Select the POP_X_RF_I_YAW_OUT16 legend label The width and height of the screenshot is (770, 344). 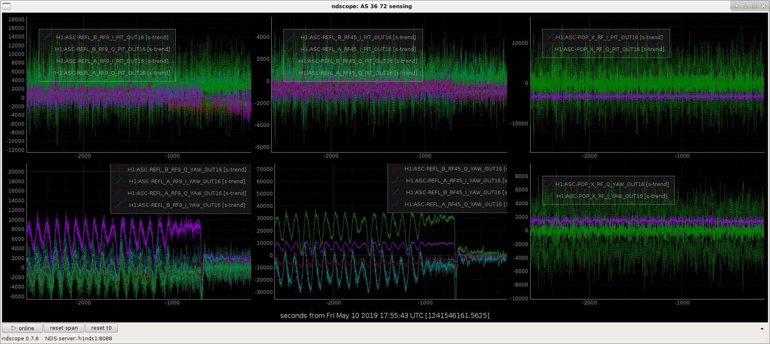(x=612, y=196)
